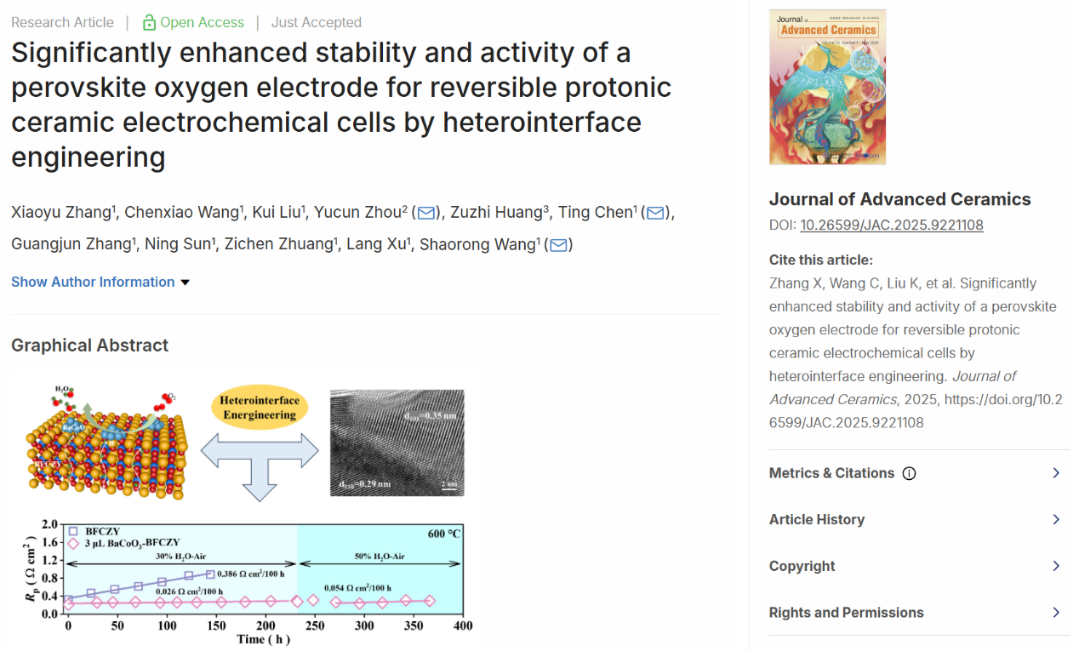Expand the Rights and Permissions chevron
Screen dimensions: 1079x651
tap(1056, 613)
